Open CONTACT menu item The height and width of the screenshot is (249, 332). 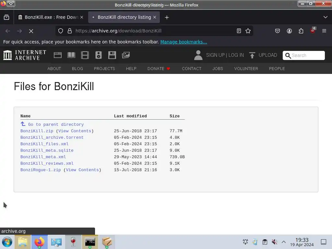click(192, 69)
